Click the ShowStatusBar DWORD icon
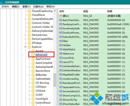 tap(60, 104)
